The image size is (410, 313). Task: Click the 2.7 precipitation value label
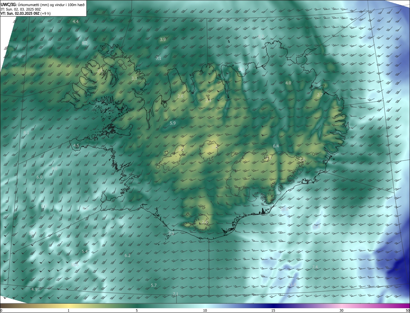point(320,95)
